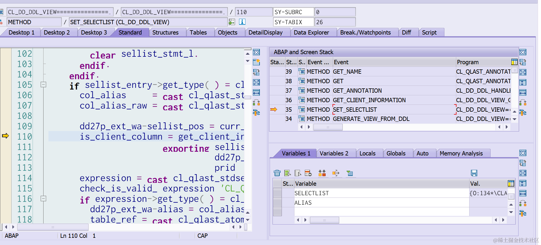This screenshot has width=541, height=245.
Task: Click the New Tool icon beside source code
Action: click(256, 62)
